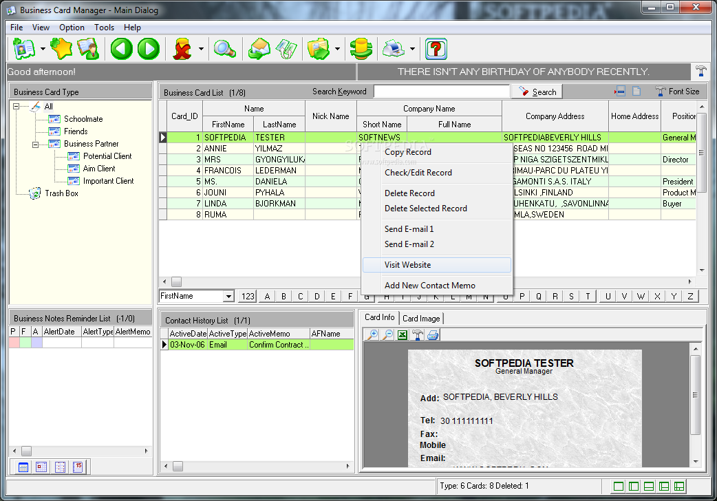Choose Visit Website from context menu
717x501 pixels.
(x=437, y=265)
